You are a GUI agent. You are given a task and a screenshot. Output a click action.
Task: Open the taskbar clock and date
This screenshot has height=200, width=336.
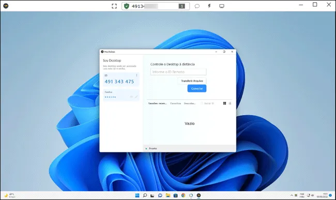tap(322, 195)
